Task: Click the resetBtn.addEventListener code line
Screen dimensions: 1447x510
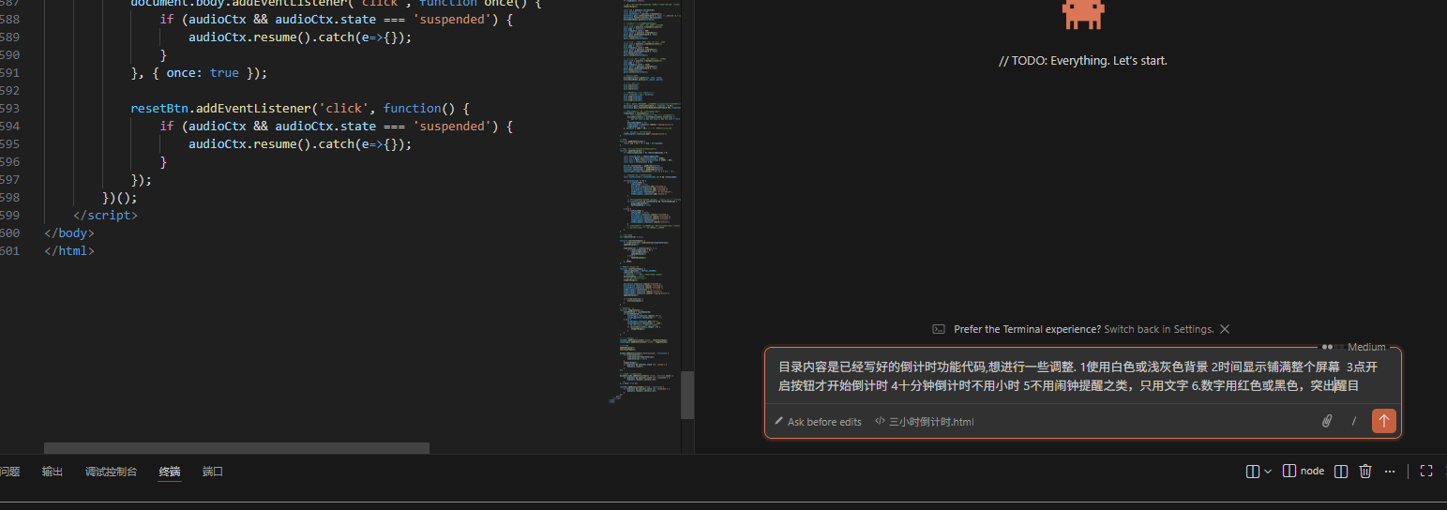Action: point(299,109)
